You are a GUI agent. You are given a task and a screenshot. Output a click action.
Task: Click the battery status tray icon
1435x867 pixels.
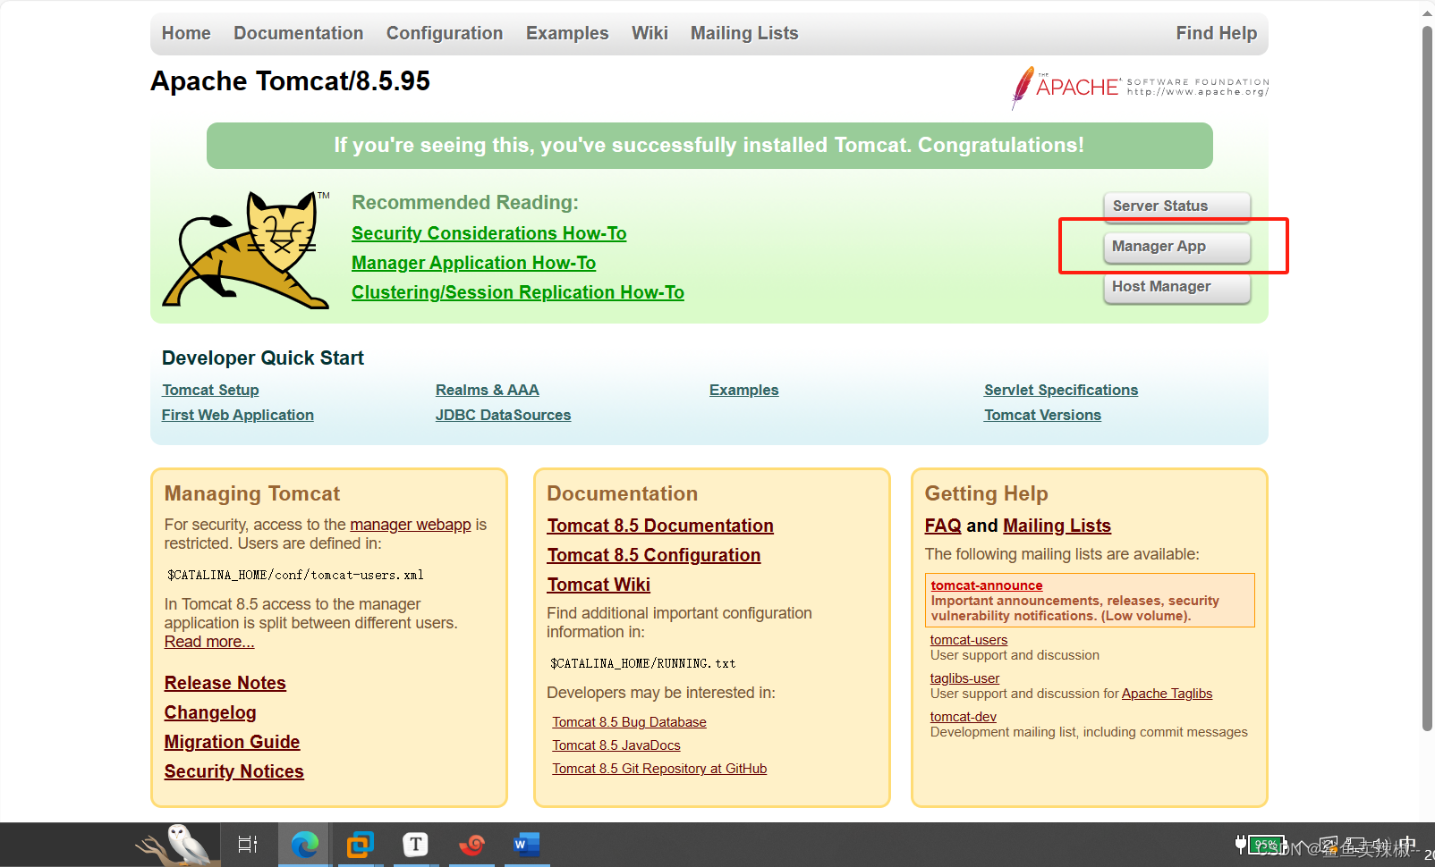click(1260, 844)
